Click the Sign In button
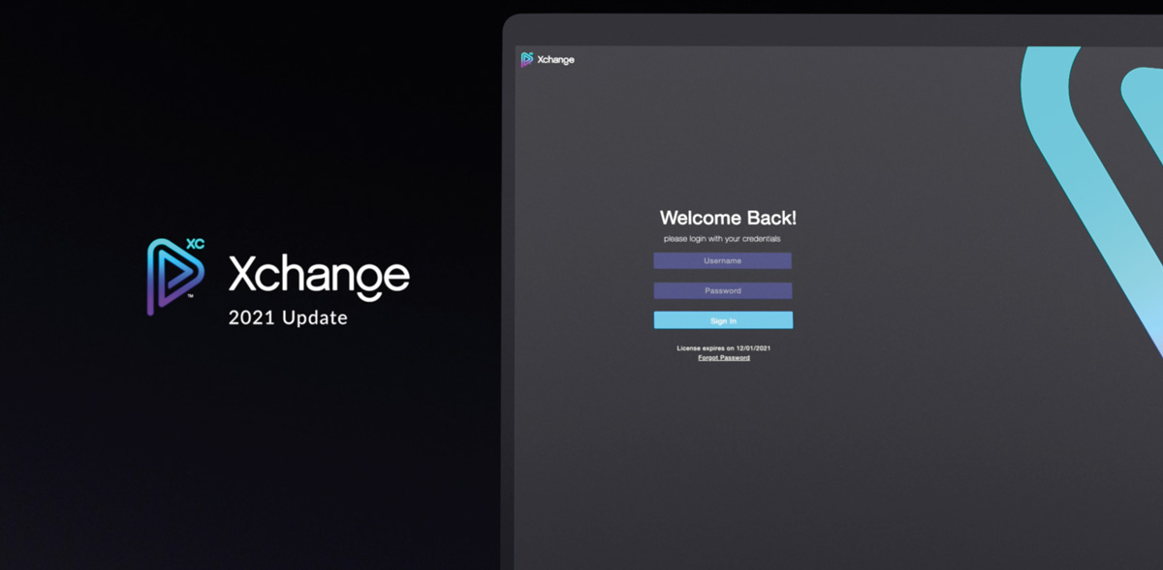 tap(723, 320)
